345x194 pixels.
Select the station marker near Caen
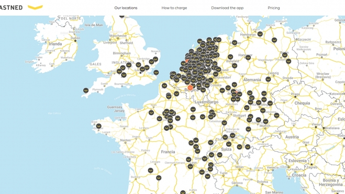pyautogui.click(x=151, y=112)
